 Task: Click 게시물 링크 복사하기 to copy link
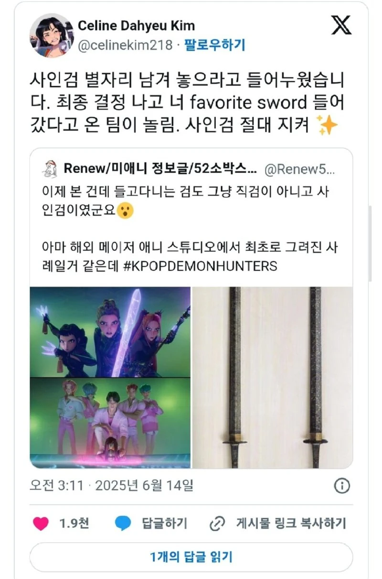tap(291, 524)
